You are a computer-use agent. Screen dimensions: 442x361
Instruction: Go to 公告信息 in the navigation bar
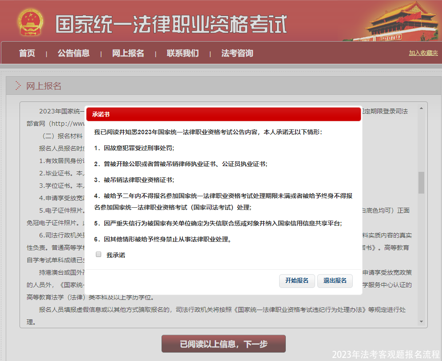tap(74, 53)
